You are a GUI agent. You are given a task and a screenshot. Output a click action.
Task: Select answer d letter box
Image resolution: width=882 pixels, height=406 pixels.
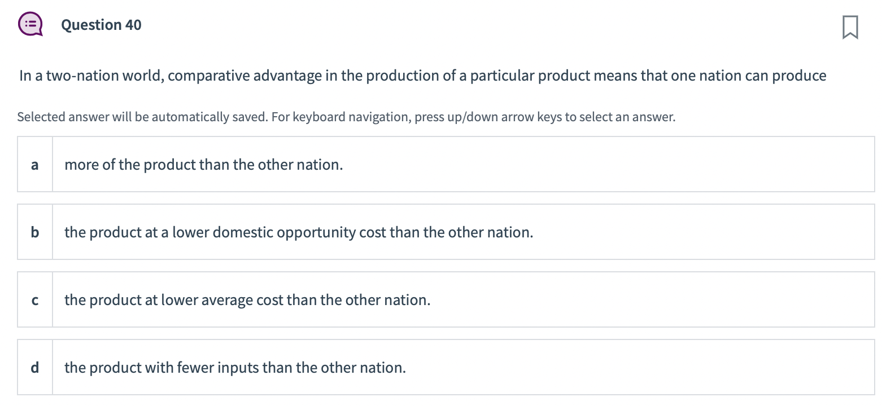click(x=35, y=368)
